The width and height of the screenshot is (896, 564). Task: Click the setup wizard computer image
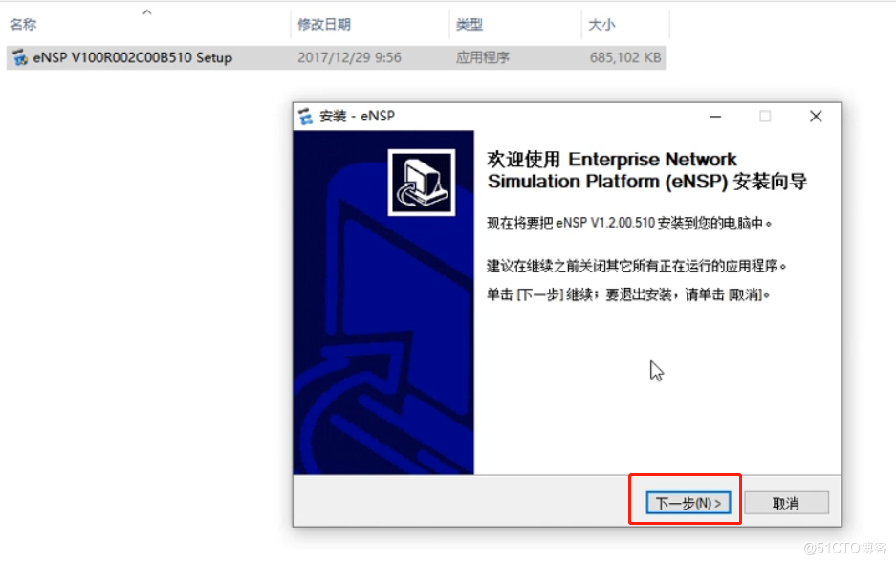[x=422, y=183]
